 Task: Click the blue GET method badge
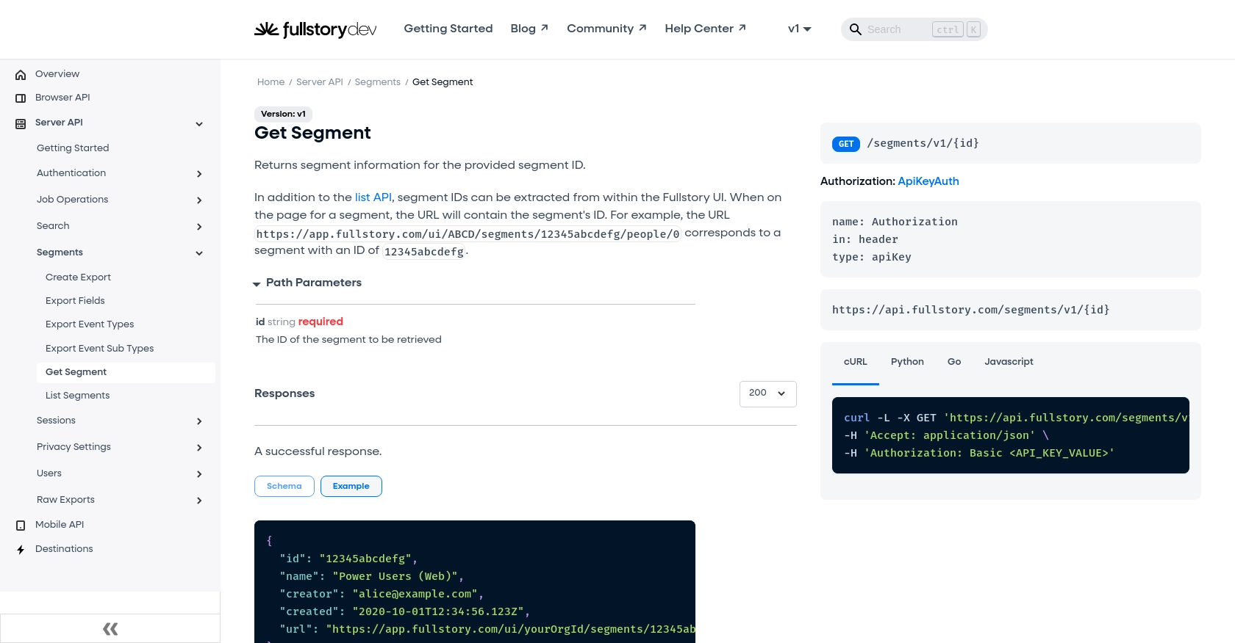tap(846, 144)
